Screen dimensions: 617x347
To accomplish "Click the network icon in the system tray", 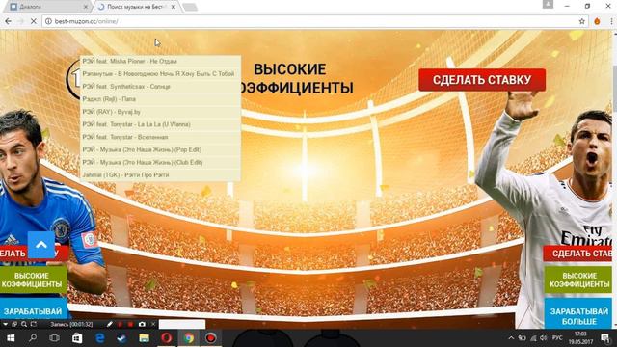I will 533,338.
